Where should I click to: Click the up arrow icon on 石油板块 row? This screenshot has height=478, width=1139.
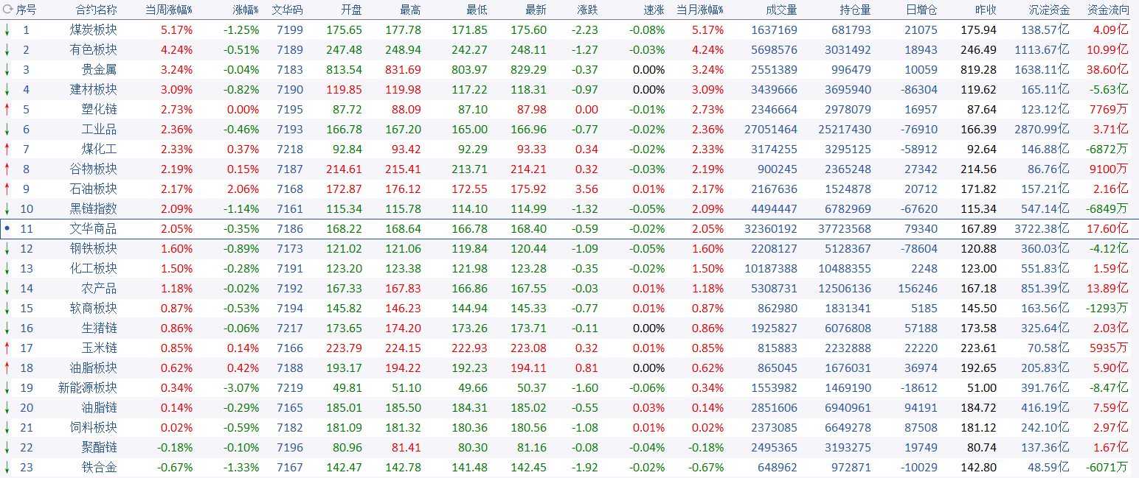pos(7,189)
